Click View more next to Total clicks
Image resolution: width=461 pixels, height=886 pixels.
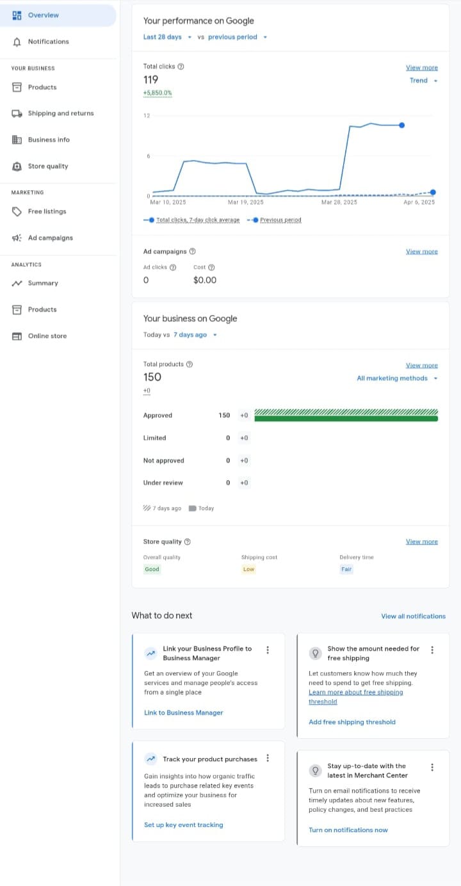[422, 68]
